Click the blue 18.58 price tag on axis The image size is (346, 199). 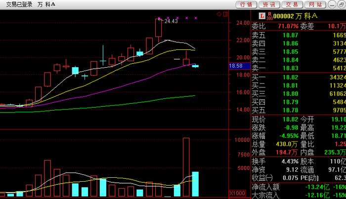(x=240, y=66)
